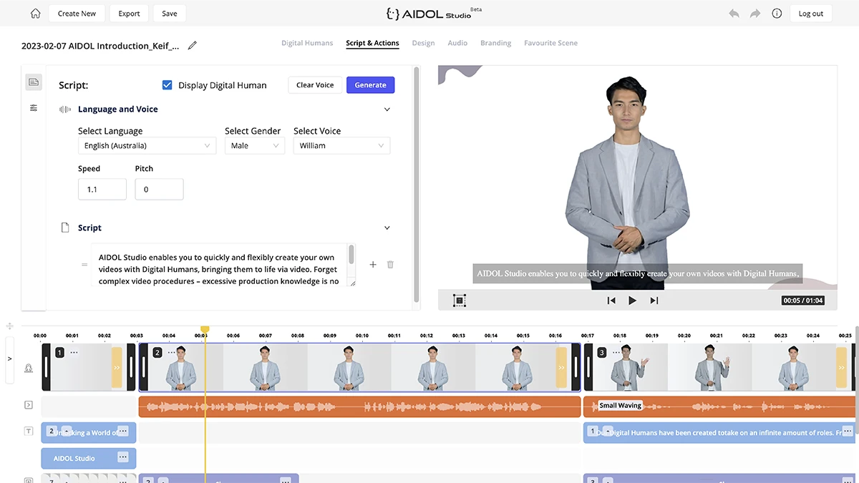Image resolution: width=859 pixels, height=483 pixels.
Task: Open options for Digital Humans text clip
Action: tap(847, 431)
